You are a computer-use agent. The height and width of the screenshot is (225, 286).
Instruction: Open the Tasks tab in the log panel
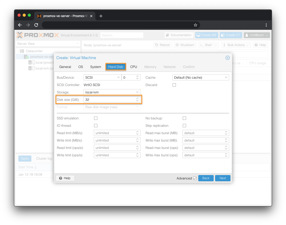point(25,159)
